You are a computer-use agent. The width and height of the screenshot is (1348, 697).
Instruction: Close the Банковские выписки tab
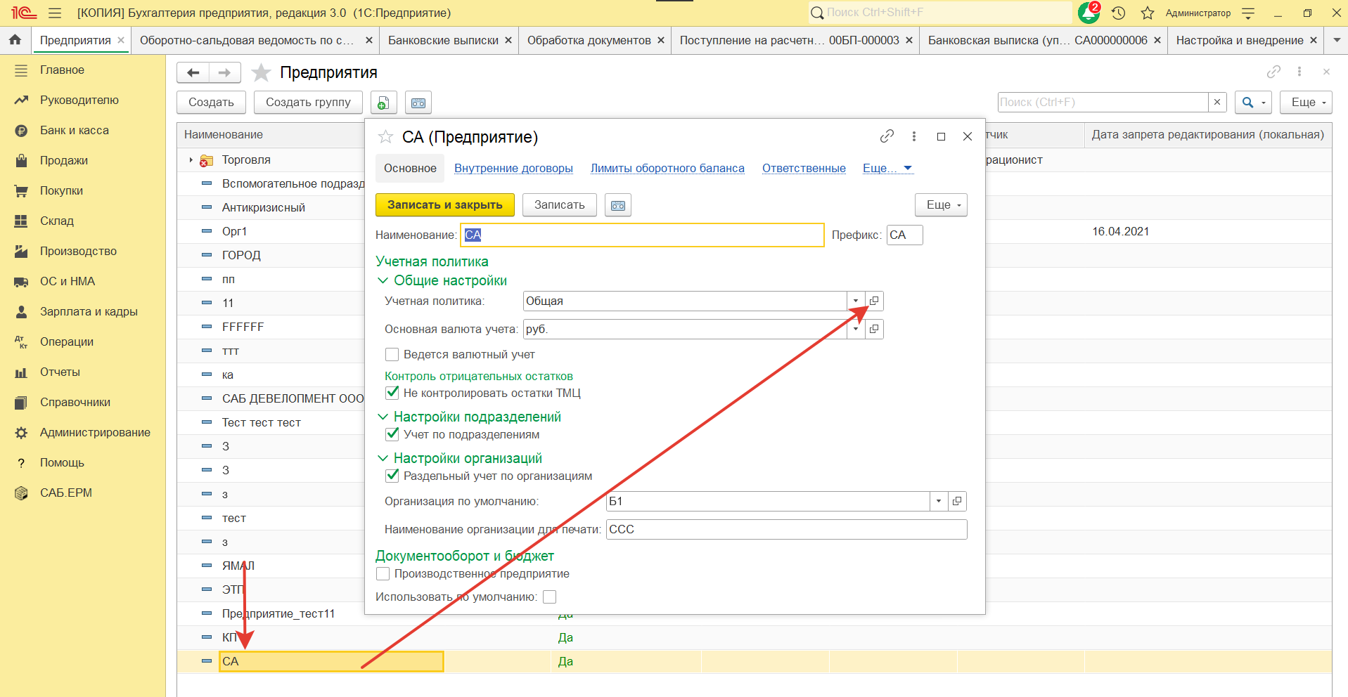[508, 40]
